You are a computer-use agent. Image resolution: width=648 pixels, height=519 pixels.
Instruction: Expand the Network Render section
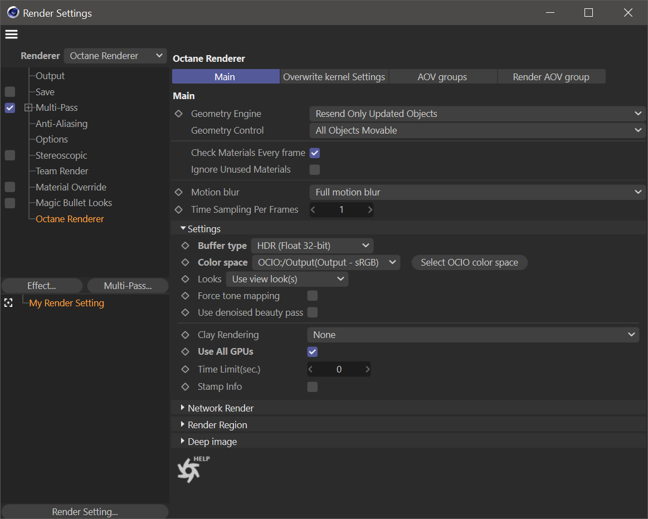pos(221,408)
